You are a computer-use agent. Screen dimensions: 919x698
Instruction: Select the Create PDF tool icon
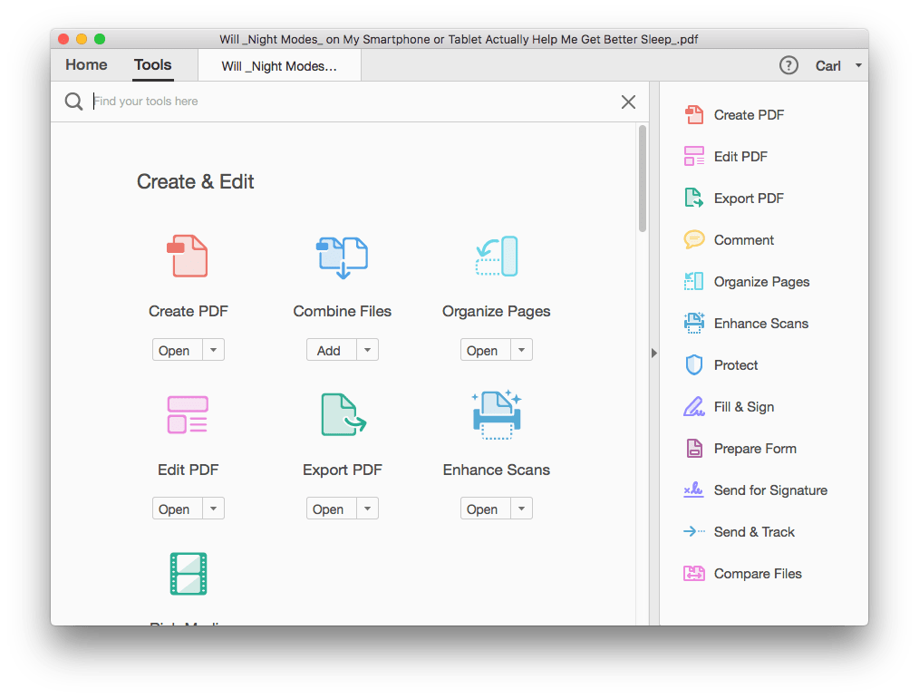coord(188,257)
